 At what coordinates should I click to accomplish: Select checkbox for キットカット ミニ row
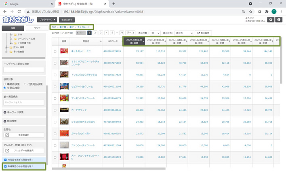[x=55, y=51]
